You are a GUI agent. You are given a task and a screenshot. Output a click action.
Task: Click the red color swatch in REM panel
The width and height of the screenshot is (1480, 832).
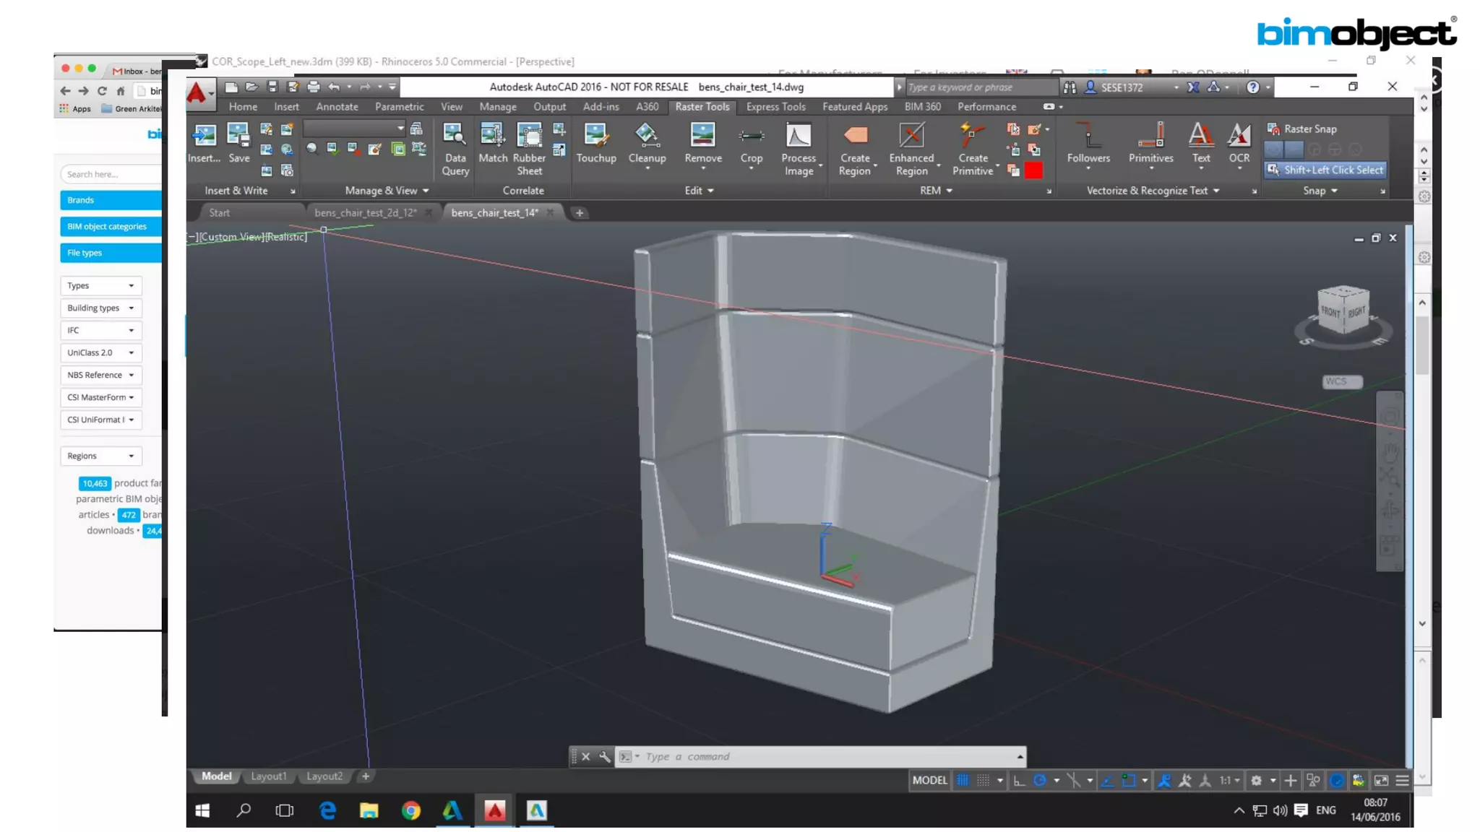pos(1033,170)
